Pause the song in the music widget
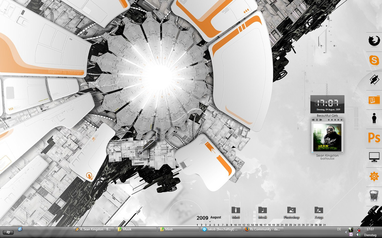 click(317, 120)
